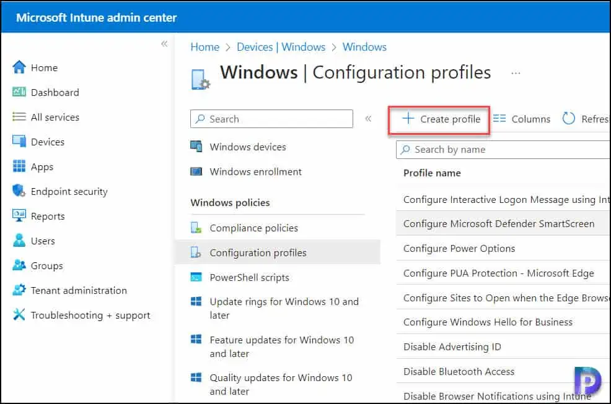This screenshot has height=404, width=611.
Task: Open the Troubleshooting + support tools icon
Action: click(19, 314)
